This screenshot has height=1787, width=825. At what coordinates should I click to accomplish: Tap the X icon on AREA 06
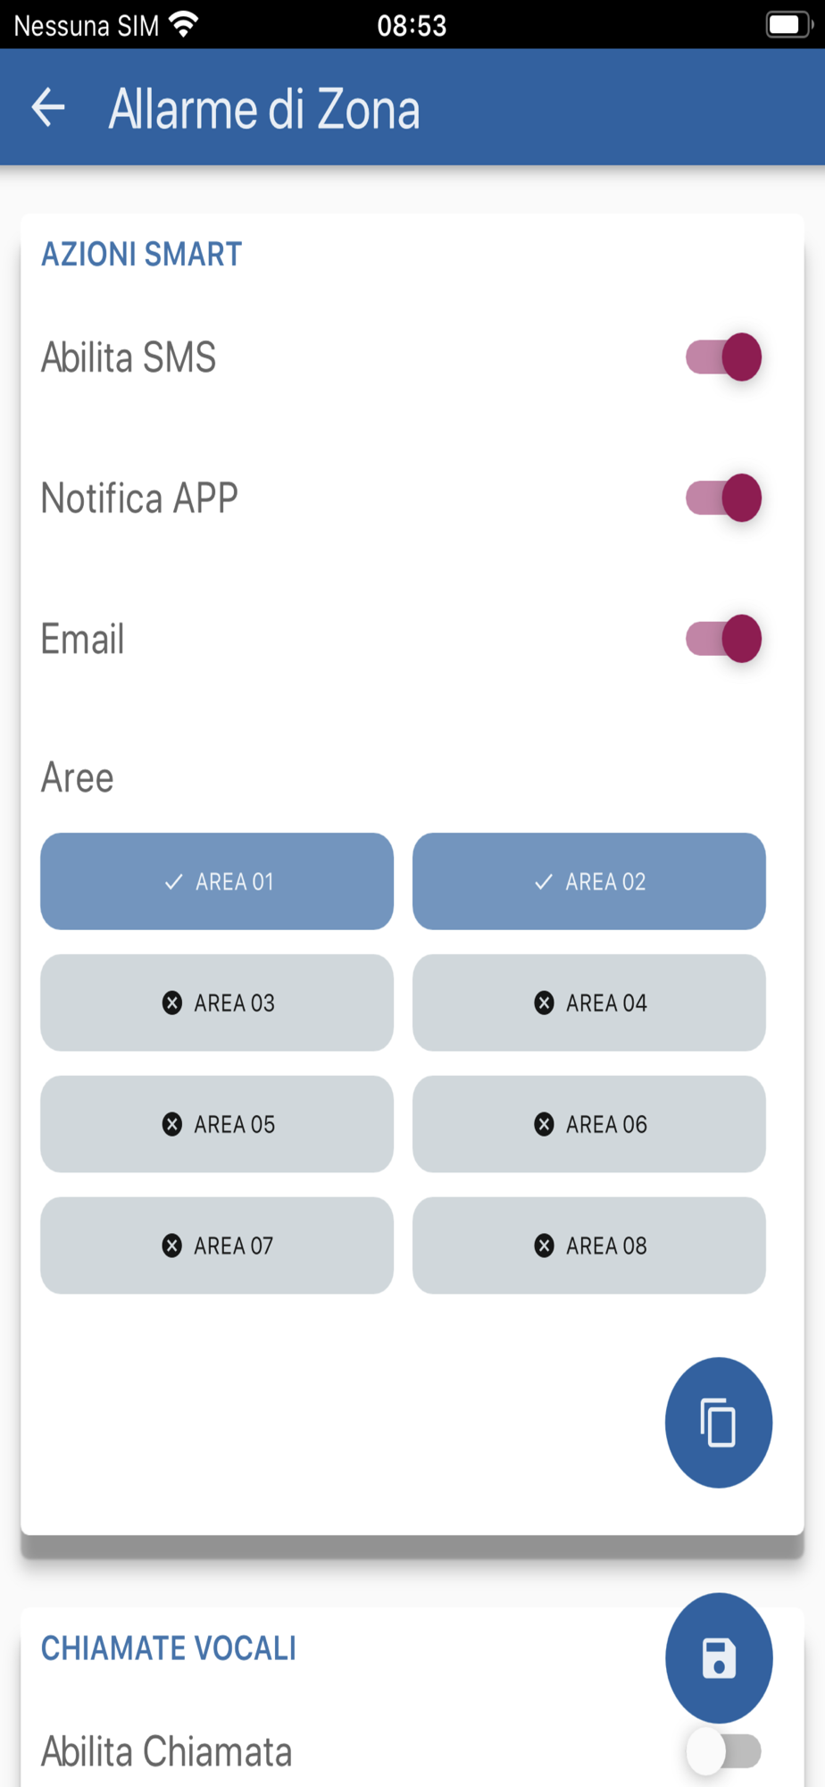pyautogui.click(x=544, y=1124)
